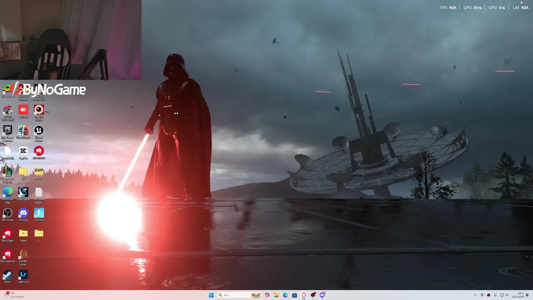Select the Discord desktop shortcut
This screenshot has width=533, height=300.
pos(23,215)
